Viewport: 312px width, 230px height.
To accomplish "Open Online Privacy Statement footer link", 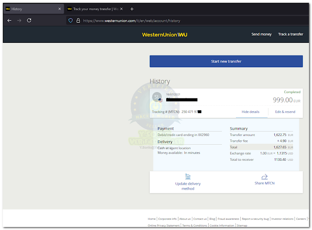I will tap(164, 226).
